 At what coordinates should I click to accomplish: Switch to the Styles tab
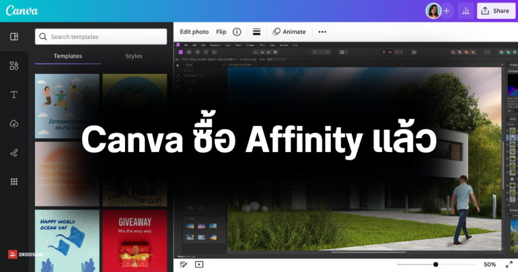point(134,56)
